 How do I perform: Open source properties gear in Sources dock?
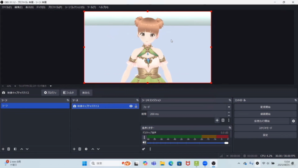86,149
